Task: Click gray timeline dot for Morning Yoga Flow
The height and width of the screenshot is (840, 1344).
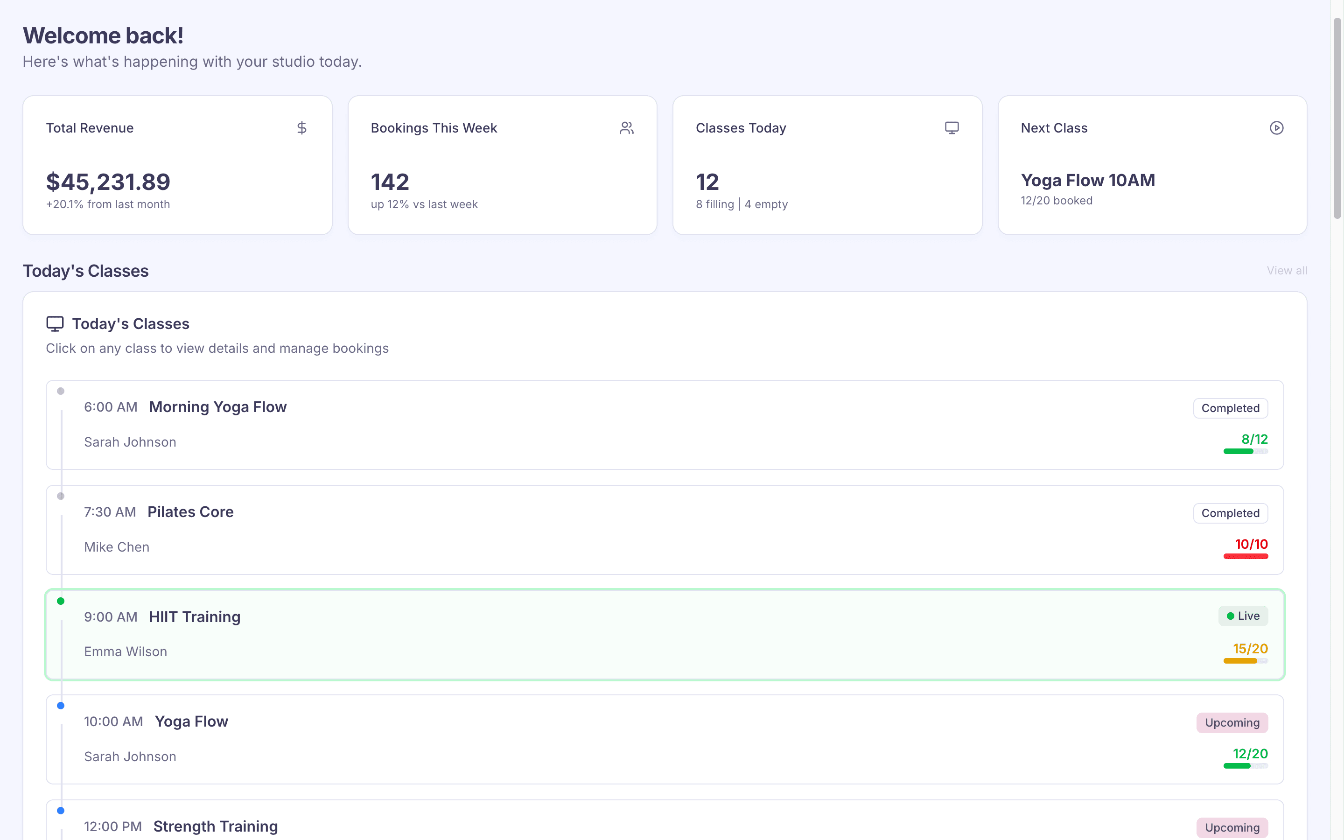Action: pos(61,391)
